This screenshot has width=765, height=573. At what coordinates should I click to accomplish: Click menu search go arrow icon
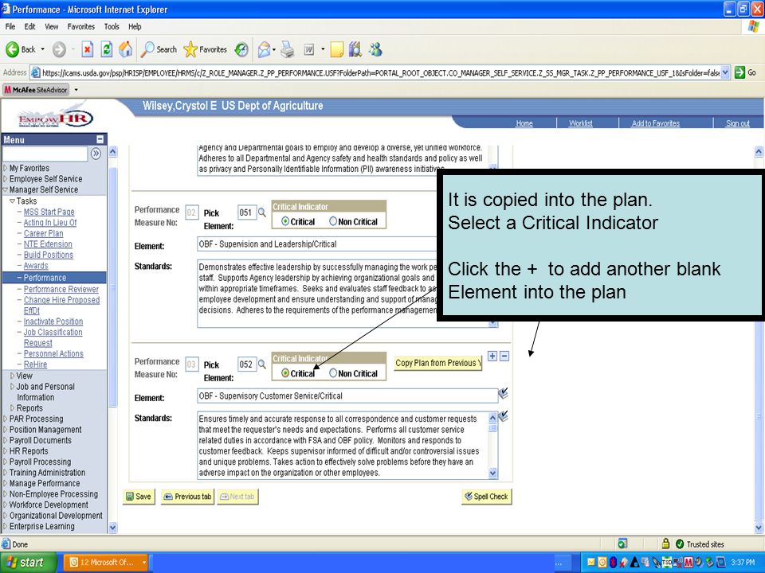coord(96,154)
